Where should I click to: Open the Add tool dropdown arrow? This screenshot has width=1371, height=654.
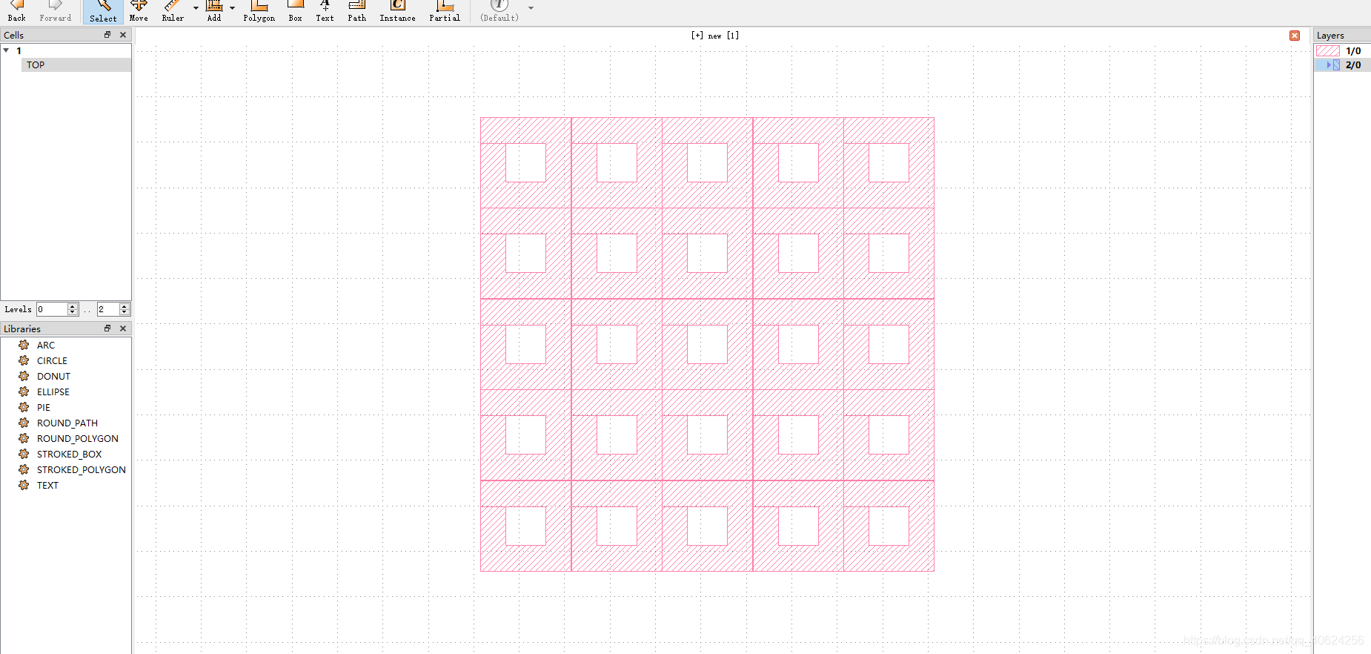(x=233, y=8)
